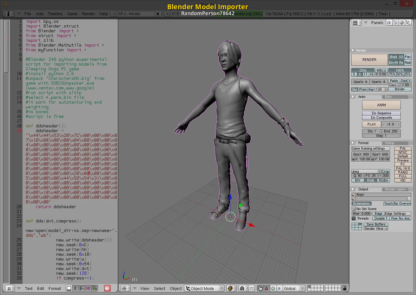Click the big RENDER button
The image size is (416, 295).
click(x=369, y=60)
